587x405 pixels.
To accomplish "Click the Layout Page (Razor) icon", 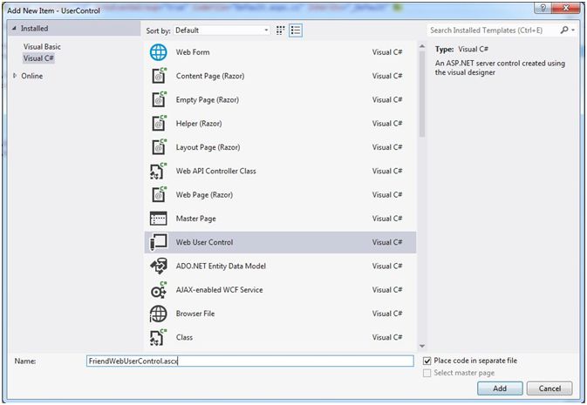I will coord(159,147).
